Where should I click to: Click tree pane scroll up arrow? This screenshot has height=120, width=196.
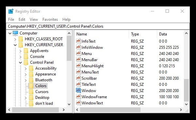[x=69, y=33]
